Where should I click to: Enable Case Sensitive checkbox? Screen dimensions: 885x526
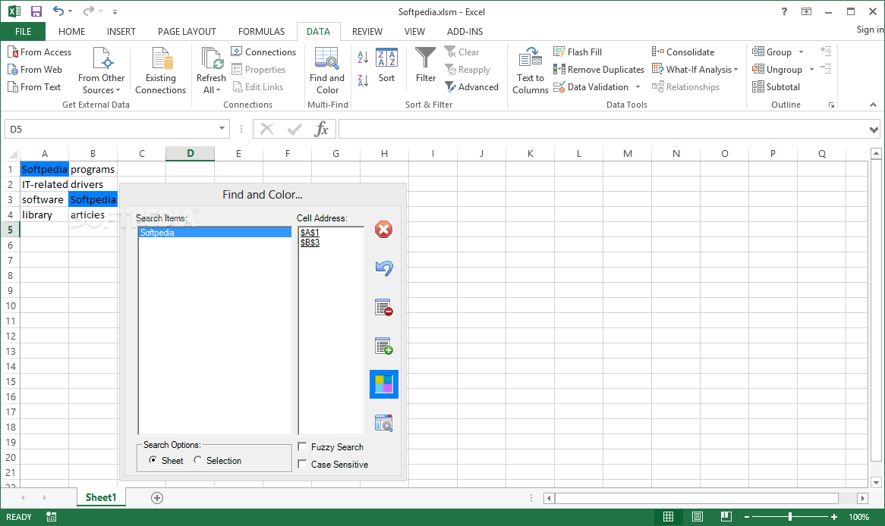tap(303, 464)
